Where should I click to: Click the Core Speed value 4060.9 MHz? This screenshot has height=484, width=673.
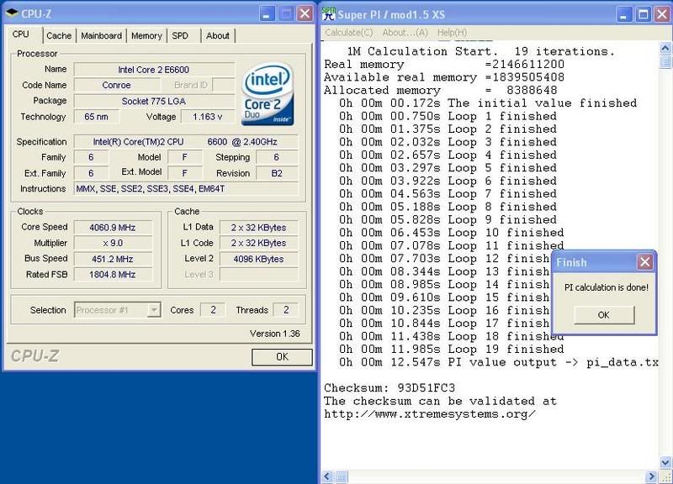[113, 228]
